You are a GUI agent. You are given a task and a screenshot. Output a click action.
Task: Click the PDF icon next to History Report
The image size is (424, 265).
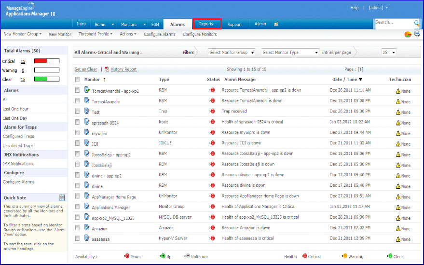[107, 70]
